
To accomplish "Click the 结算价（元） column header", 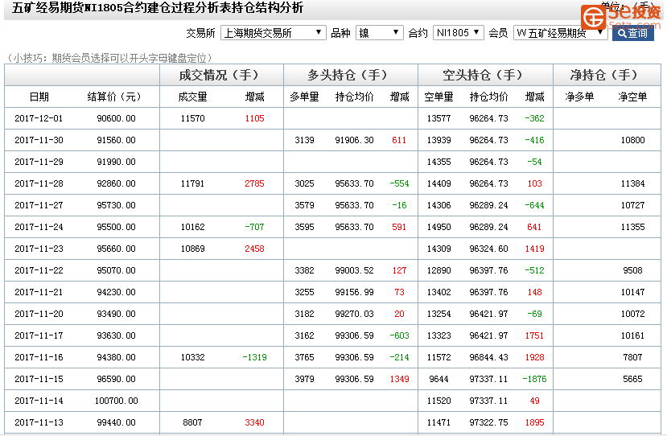I will 114,97.
